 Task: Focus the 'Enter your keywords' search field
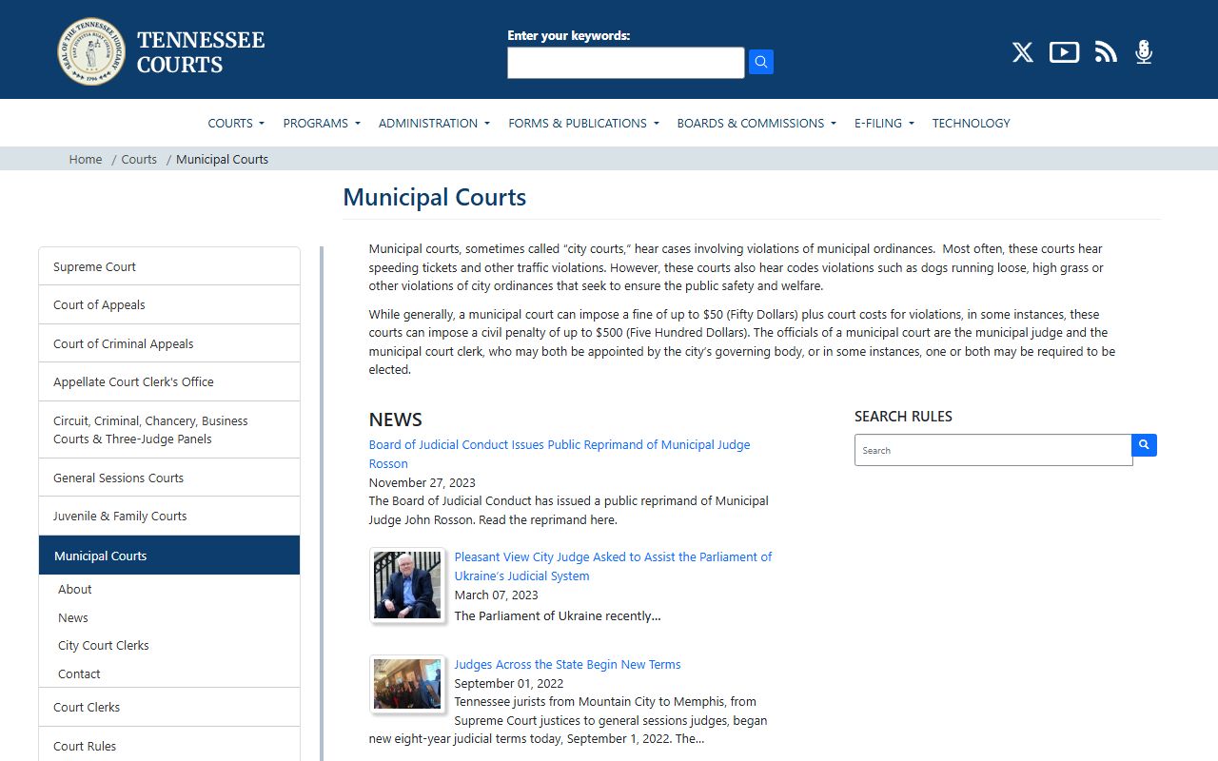click(626, 63)
